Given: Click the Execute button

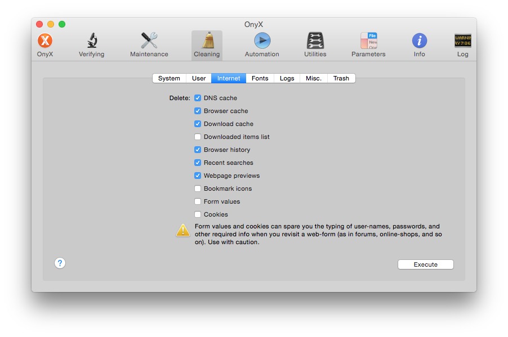Looking at the screenshot, I should (425, 264).
